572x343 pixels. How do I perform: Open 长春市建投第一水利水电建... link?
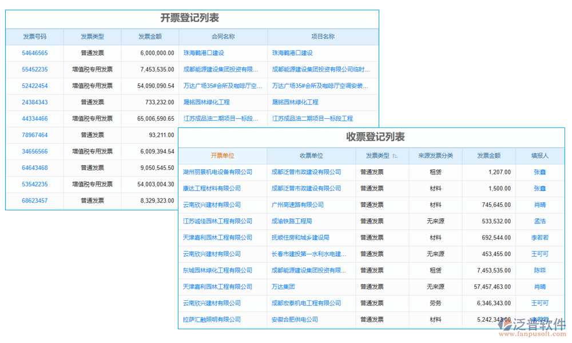309,254
